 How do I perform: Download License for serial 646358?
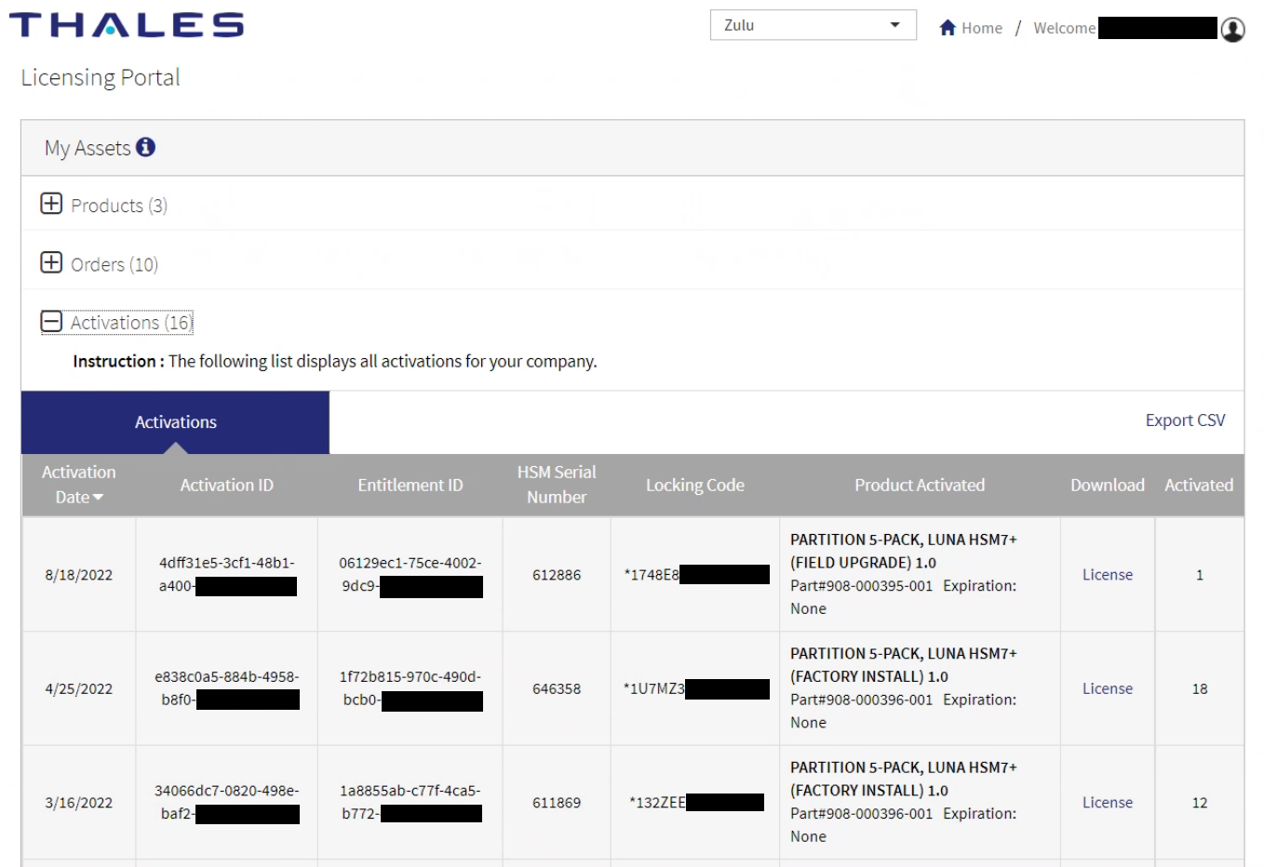[1107, 688]
